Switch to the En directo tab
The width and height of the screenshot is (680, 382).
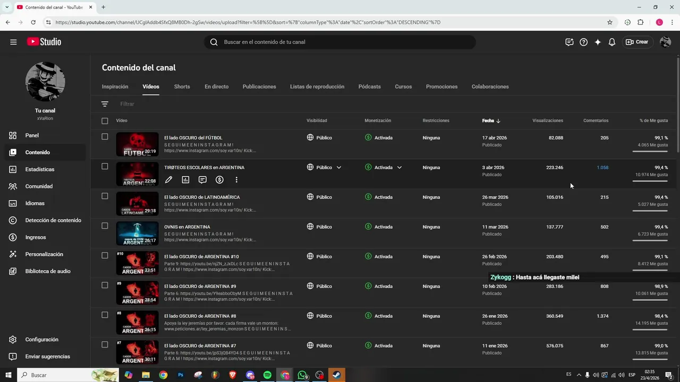pos(216,86)
